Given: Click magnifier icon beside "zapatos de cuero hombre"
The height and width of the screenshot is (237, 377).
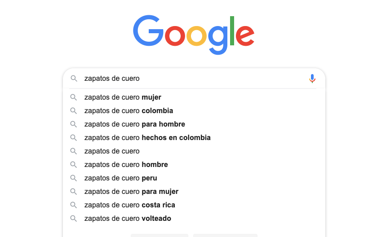Looking at the screenshot, I should 73,165.
